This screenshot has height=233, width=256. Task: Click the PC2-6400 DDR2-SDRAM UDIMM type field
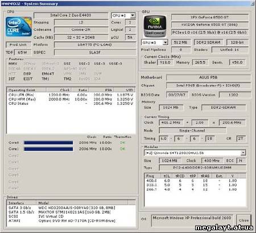coord(203,167)
